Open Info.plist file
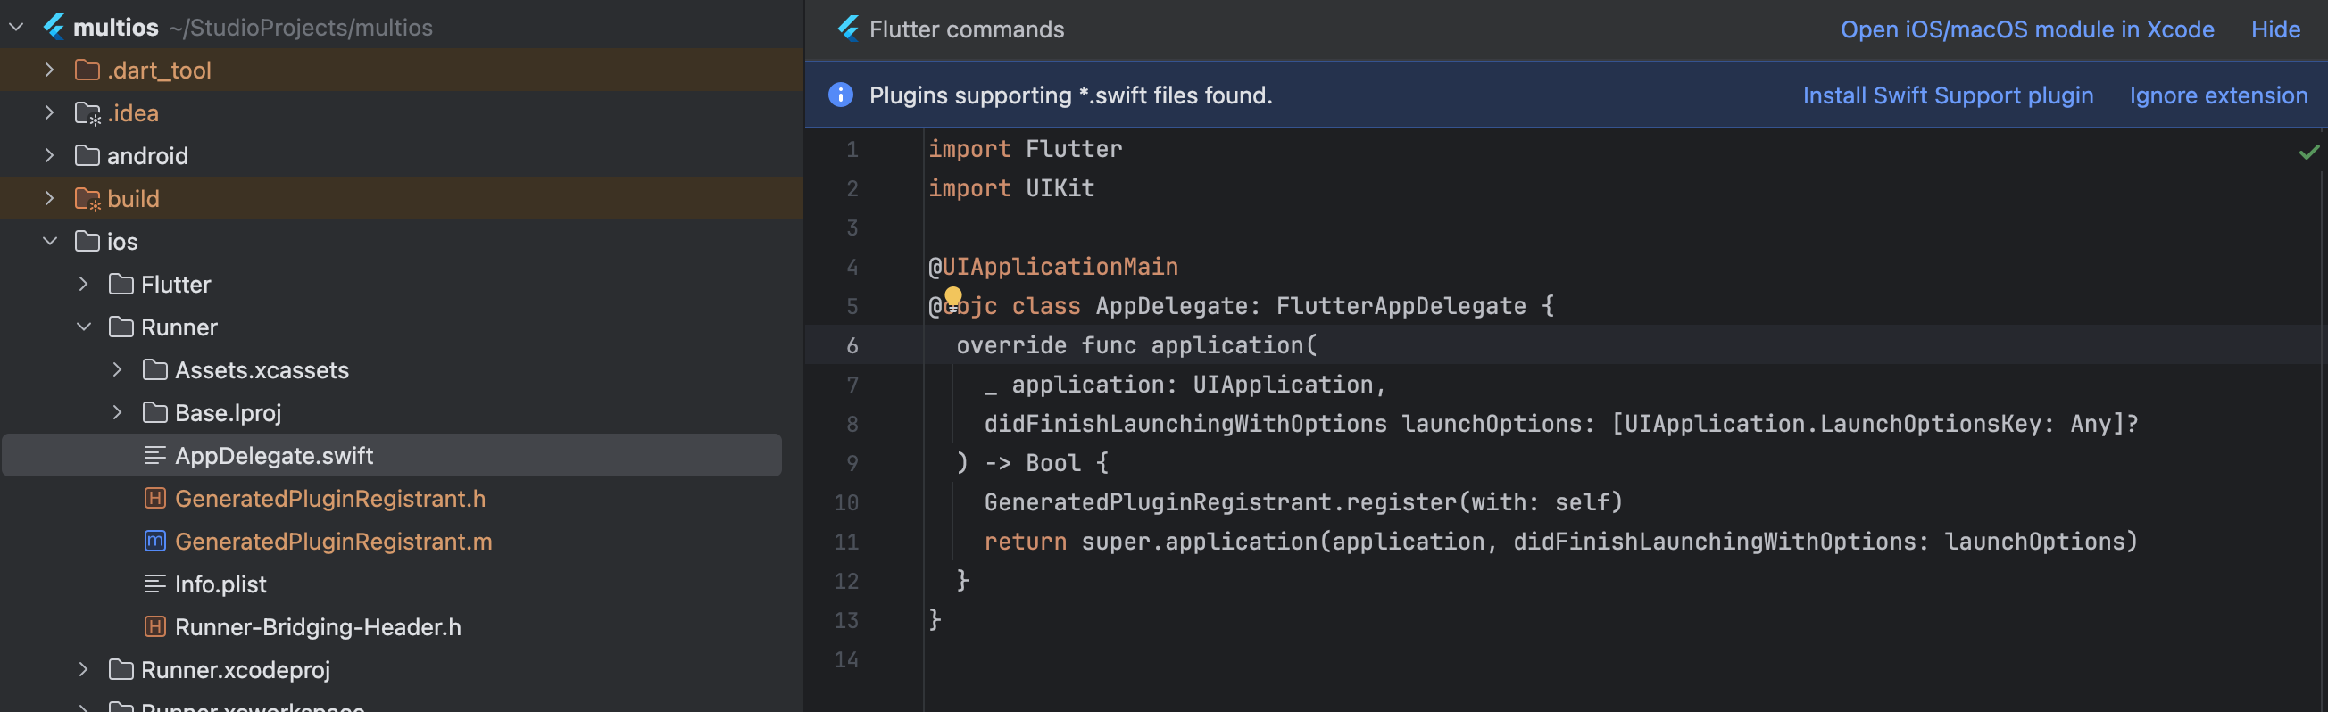 coord(220,584)
